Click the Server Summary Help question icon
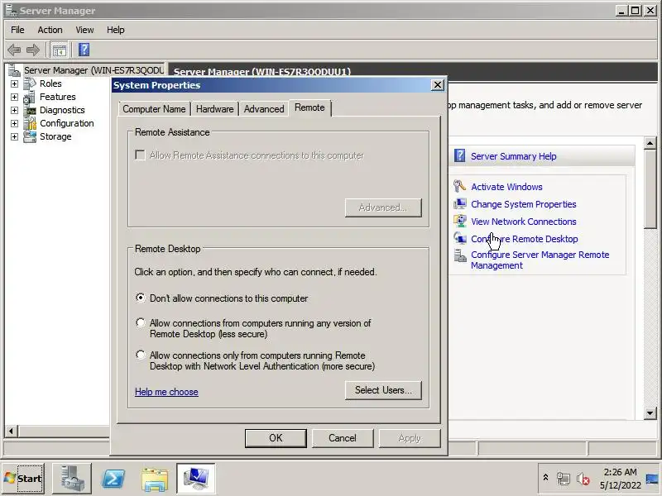 point(460,155)
